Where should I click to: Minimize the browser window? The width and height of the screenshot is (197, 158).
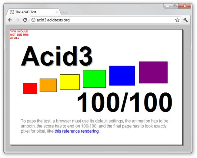[168, 6]
